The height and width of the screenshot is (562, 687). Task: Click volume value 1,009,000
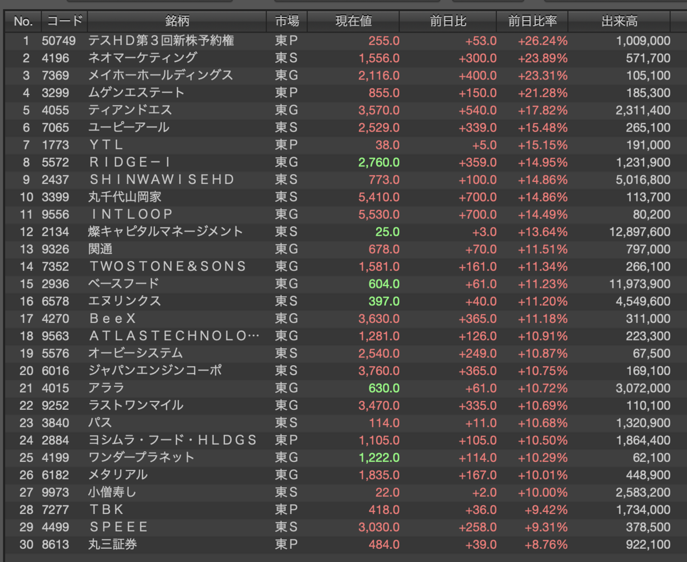tap(643, 41)
